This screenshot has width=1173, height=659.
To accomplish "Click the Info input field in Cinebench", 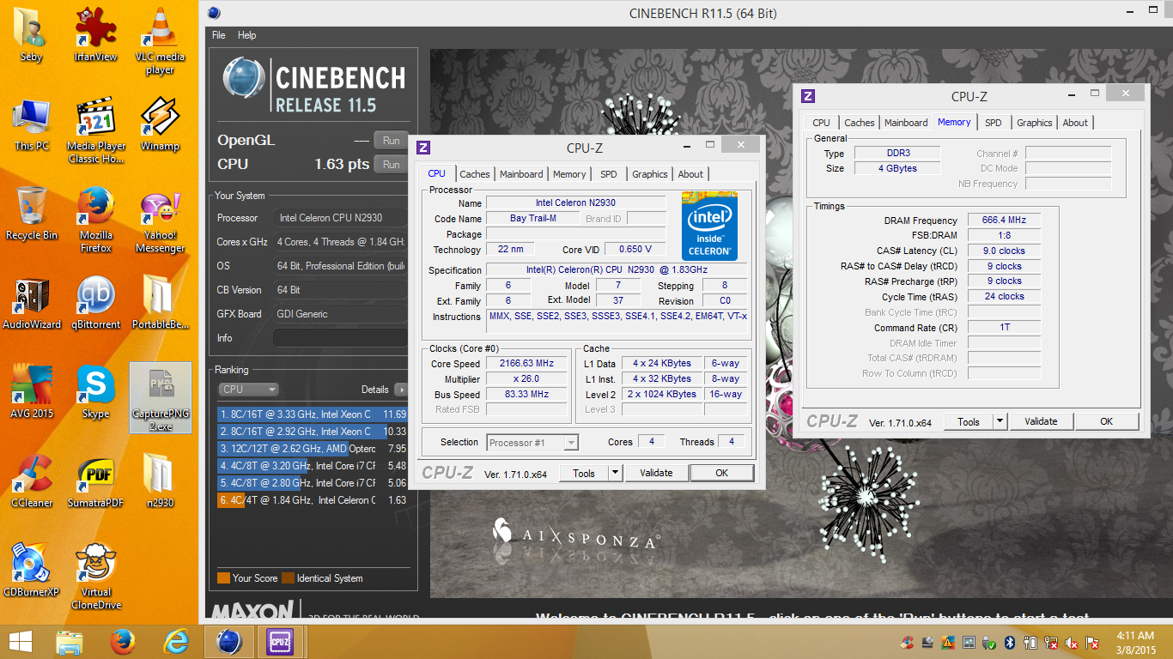I will tap(340, 338).
